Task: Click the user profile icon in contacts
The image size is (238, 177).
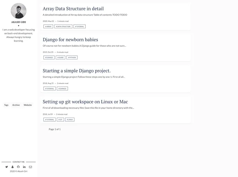Action: (12, 167)
